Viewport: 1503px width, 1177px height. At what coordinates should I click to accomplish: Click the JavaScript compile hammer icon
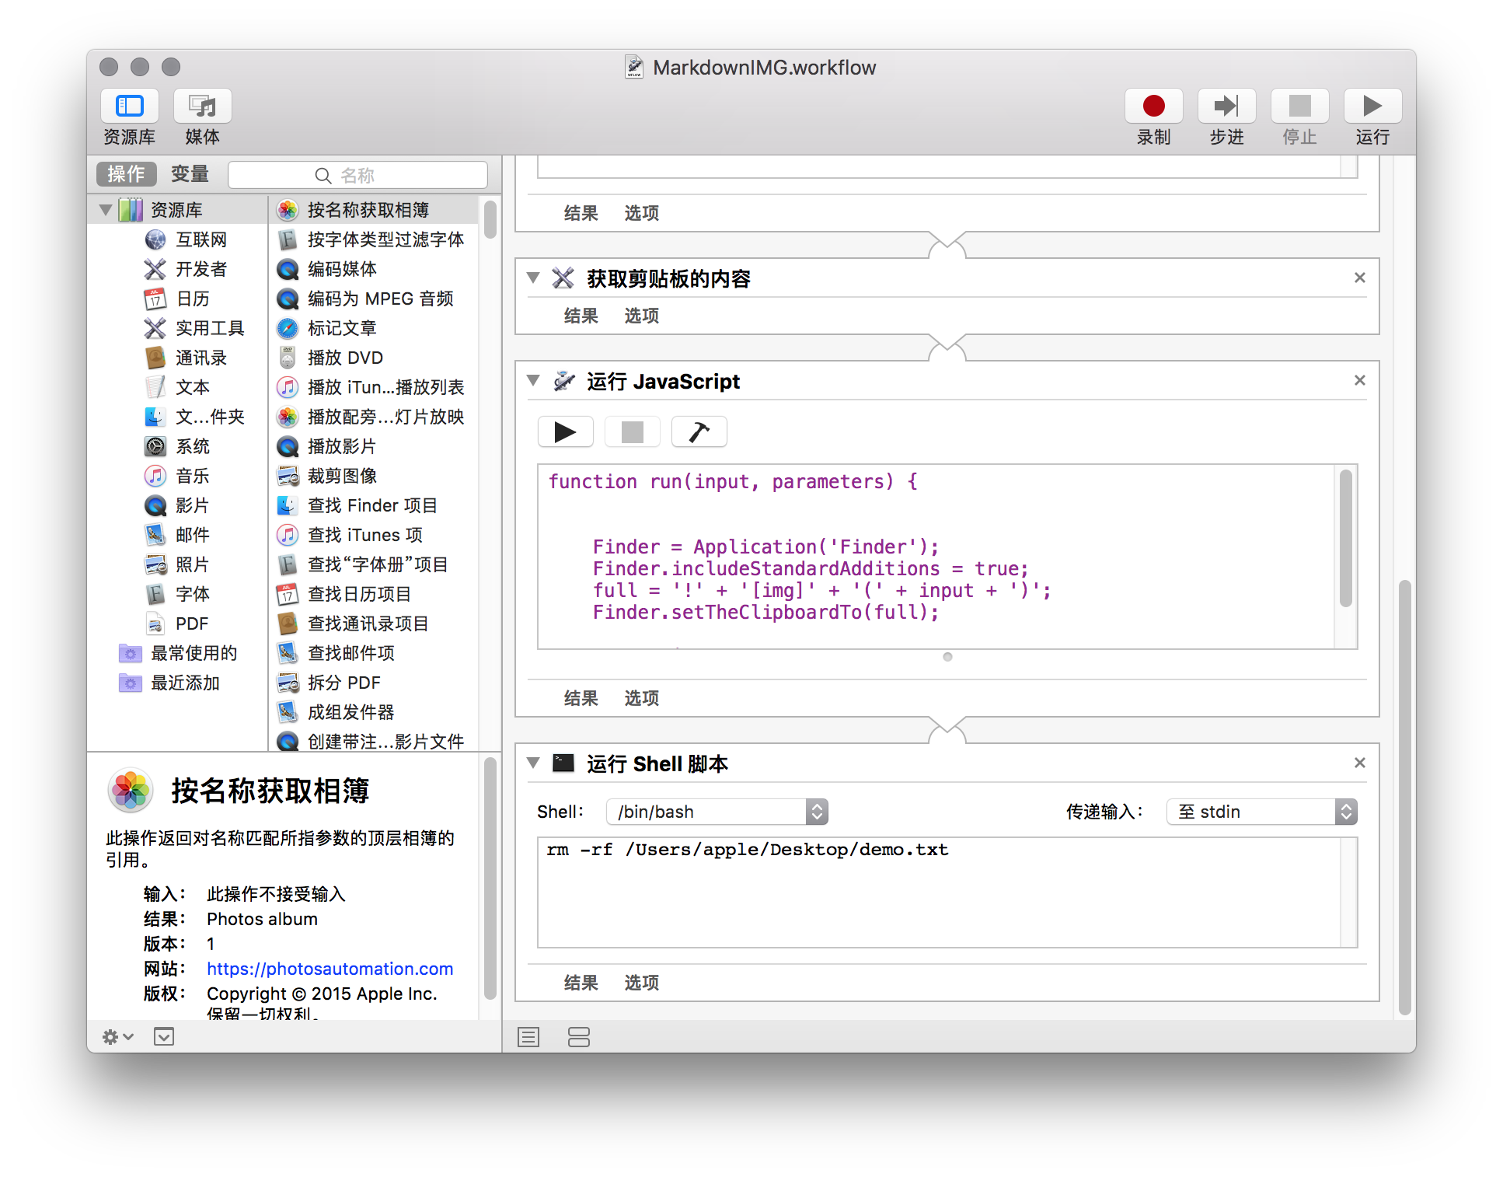699,431
